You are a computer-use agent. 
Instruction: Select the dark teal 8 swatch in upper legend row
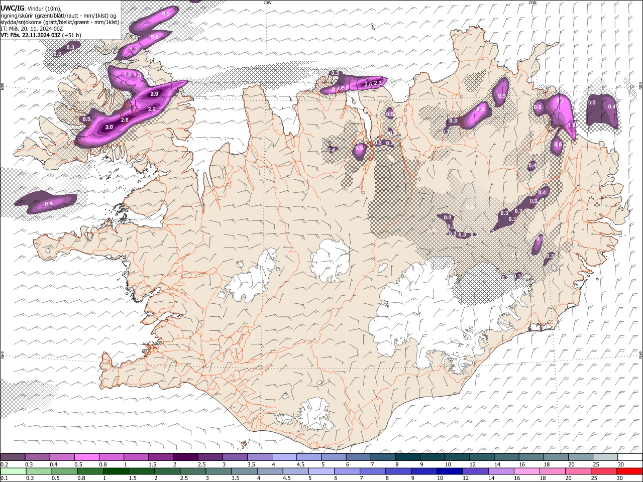point(407,457)
